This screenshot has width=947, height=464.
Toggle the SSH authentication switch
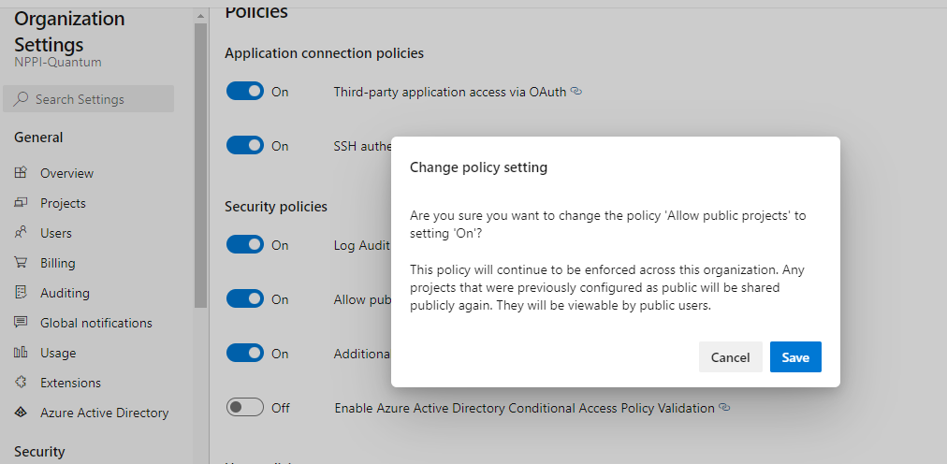click(245, 145)
